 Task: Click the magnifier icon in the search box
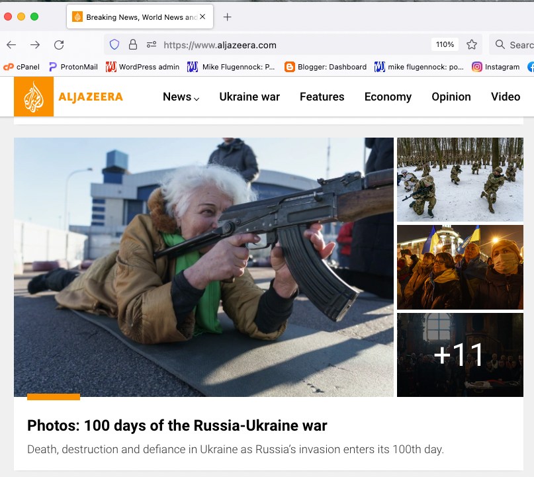500,44
